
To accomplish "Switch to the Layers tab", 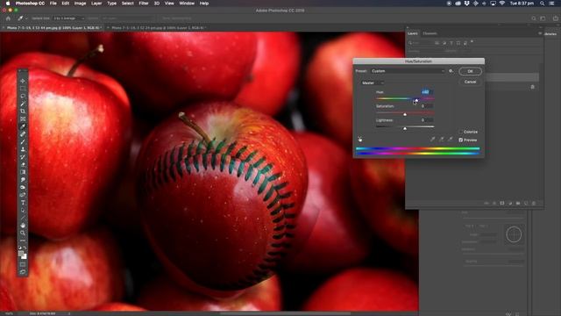I will (x=413, y=33).
